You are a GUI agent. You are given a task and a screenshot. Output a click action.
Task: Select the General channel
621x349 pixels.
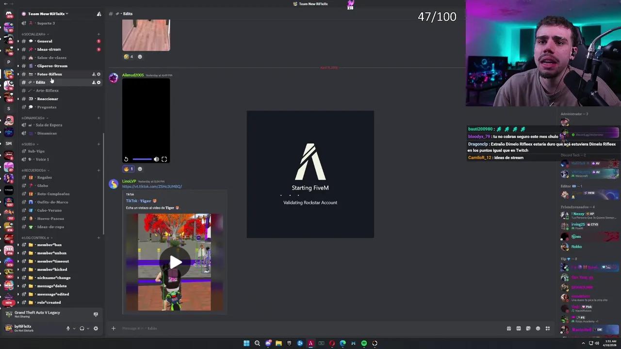44,41
